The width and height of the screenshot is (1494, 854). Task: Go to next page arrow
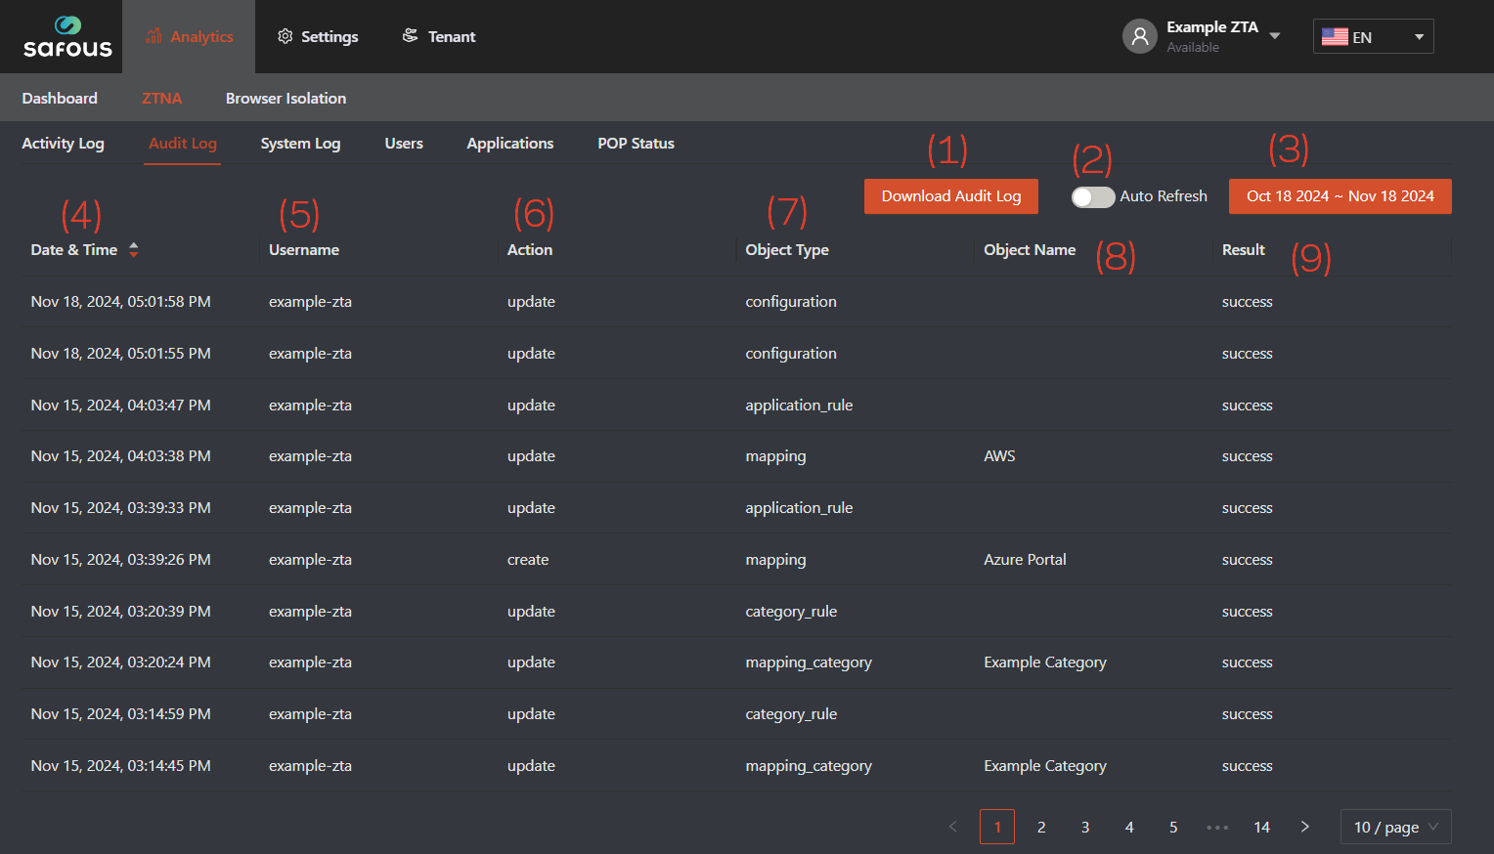click(1304, 827)
